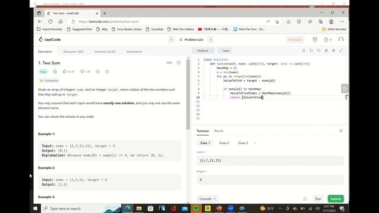This screenshot has width=379, height=213.
Task: Toggle editor fullscreen icon
Action: [341, 50]
